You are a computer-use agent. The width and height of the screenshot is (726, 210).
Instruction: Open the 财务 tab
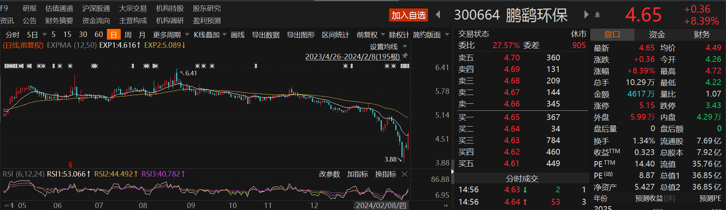coord(702,35)
